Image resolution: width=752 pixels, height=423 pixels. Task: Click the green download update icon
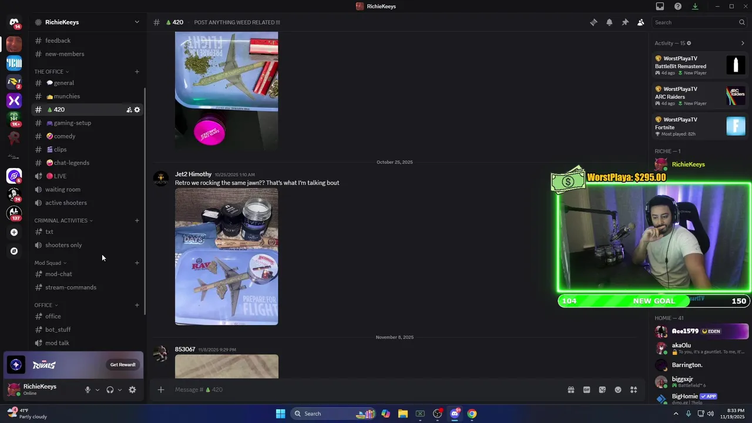pos(695,6)
